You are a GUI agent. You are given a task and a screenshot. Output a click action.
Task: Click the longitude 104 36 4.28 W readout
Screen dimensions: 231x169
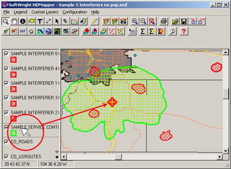click(x=53, y=164)
